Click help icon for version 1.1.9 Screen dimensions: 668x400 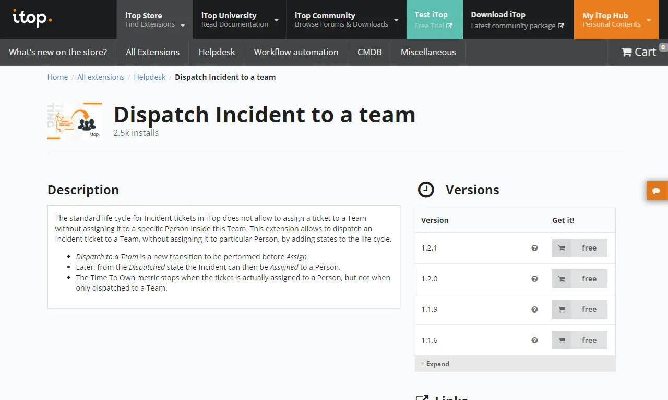click(534, 309)
